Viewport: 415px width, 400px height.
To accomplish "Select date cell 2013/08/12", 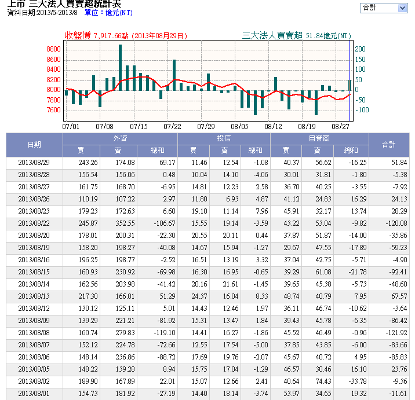I will [x=34, y=309].
